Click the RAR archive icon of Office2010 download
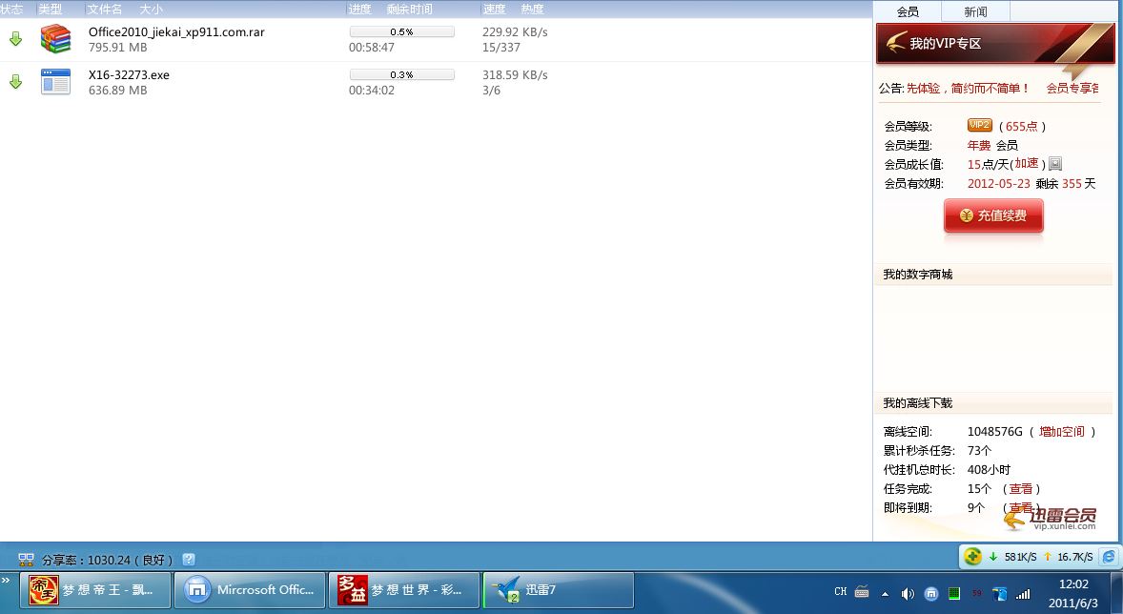1123x614 pixels. (x=55, y=39)
